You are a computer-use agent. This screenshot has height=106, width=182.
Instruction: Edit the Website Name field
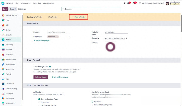pos(116,32)
